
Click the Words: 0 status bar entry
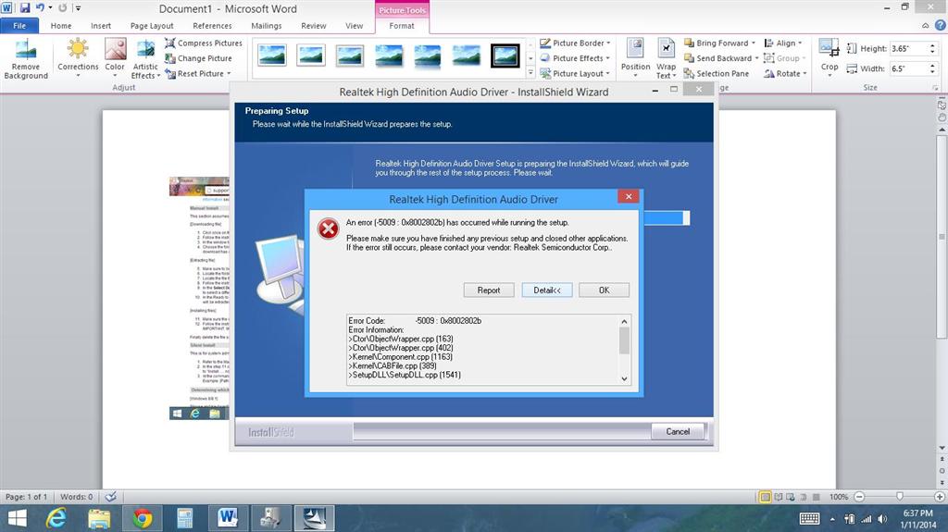(76, 496)
